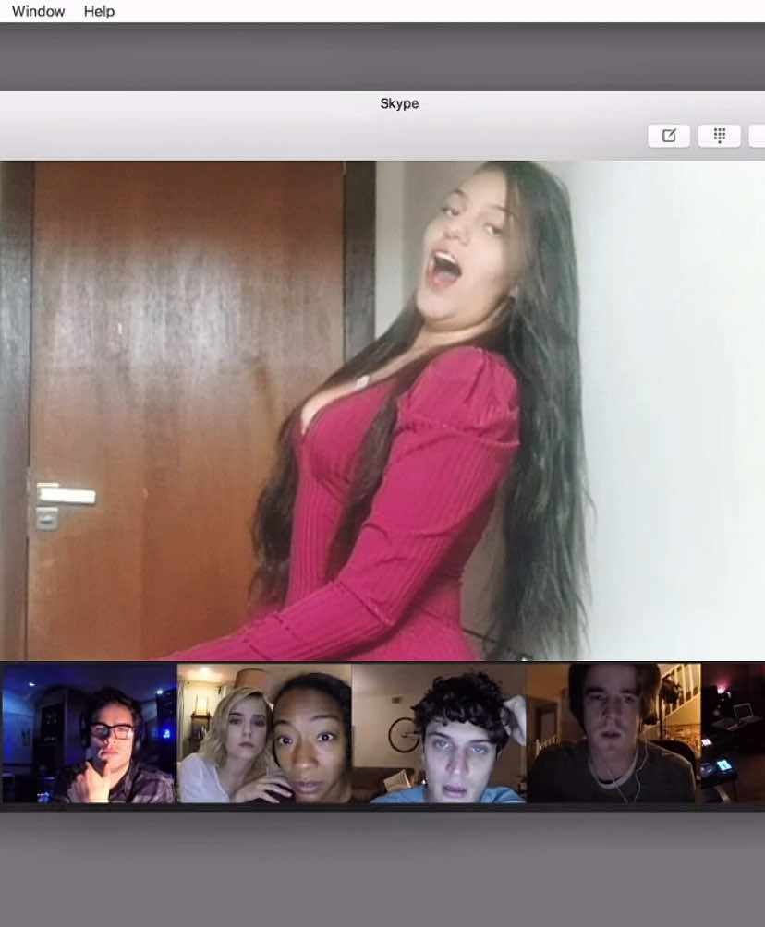Click the Skype window title text
The width and height of the screenshot is (765, 927).
[399, 103]
